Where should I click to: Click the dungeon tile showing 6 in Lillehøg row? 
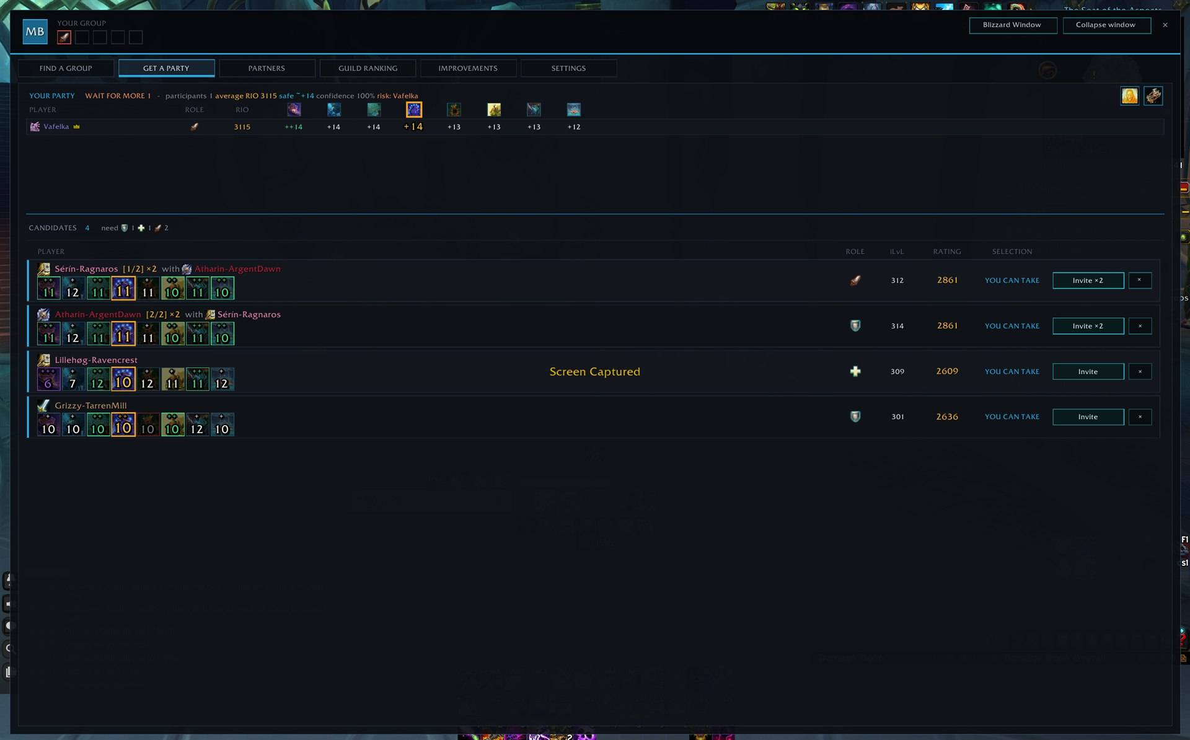(x=48, y=379)
